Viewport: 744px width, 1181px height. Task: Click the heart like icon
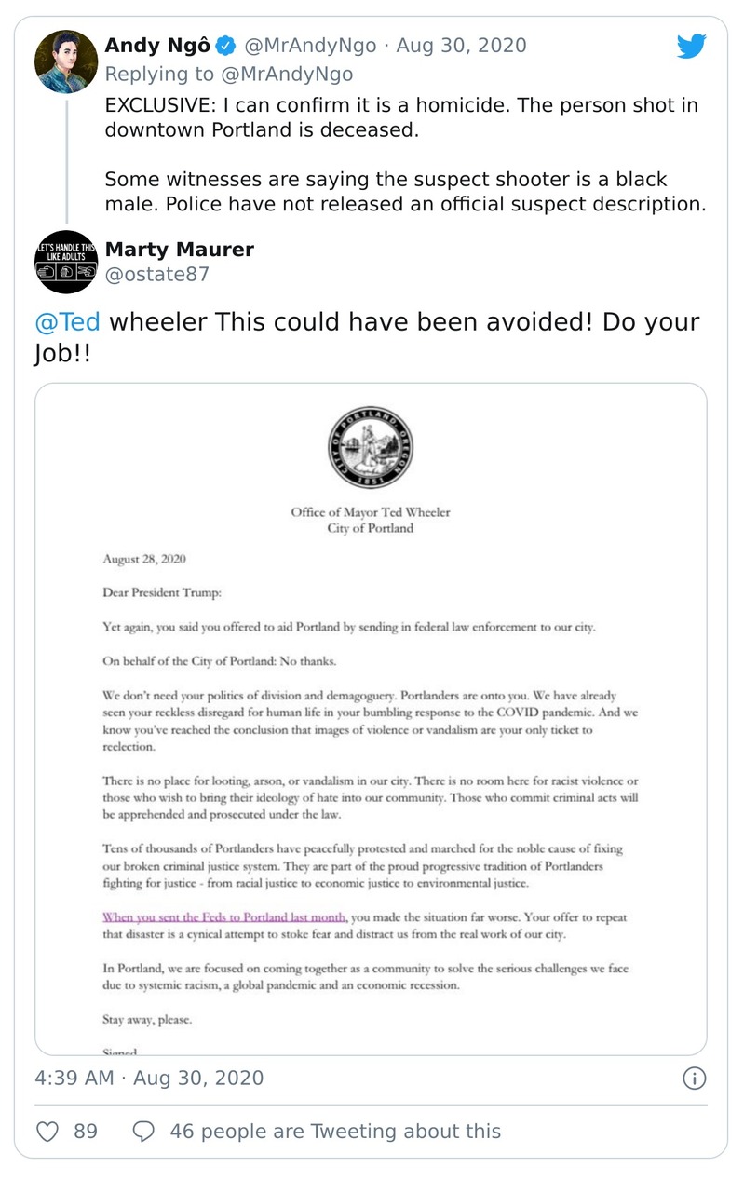(x=47, y=1131)
